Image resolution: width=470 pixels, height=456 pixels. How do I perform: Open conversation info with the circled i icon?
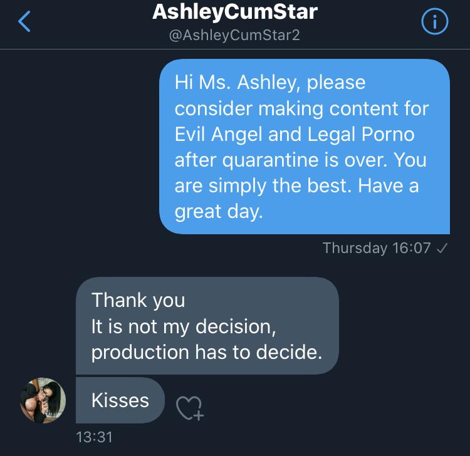[434, 23]
